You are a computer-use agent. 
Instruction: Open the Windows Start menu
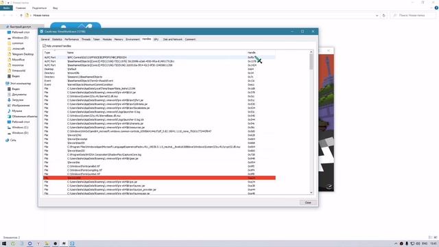pyautogui.click(x=4, y=244)
